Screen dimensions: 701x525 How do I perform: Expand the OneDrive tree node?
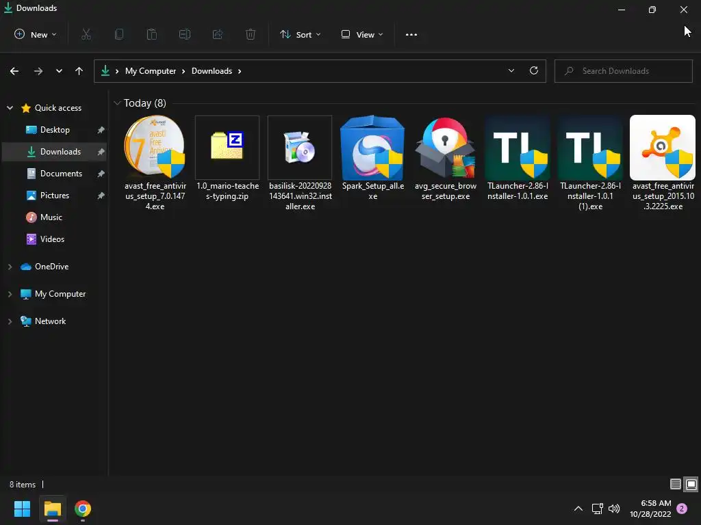pos(10,267)
